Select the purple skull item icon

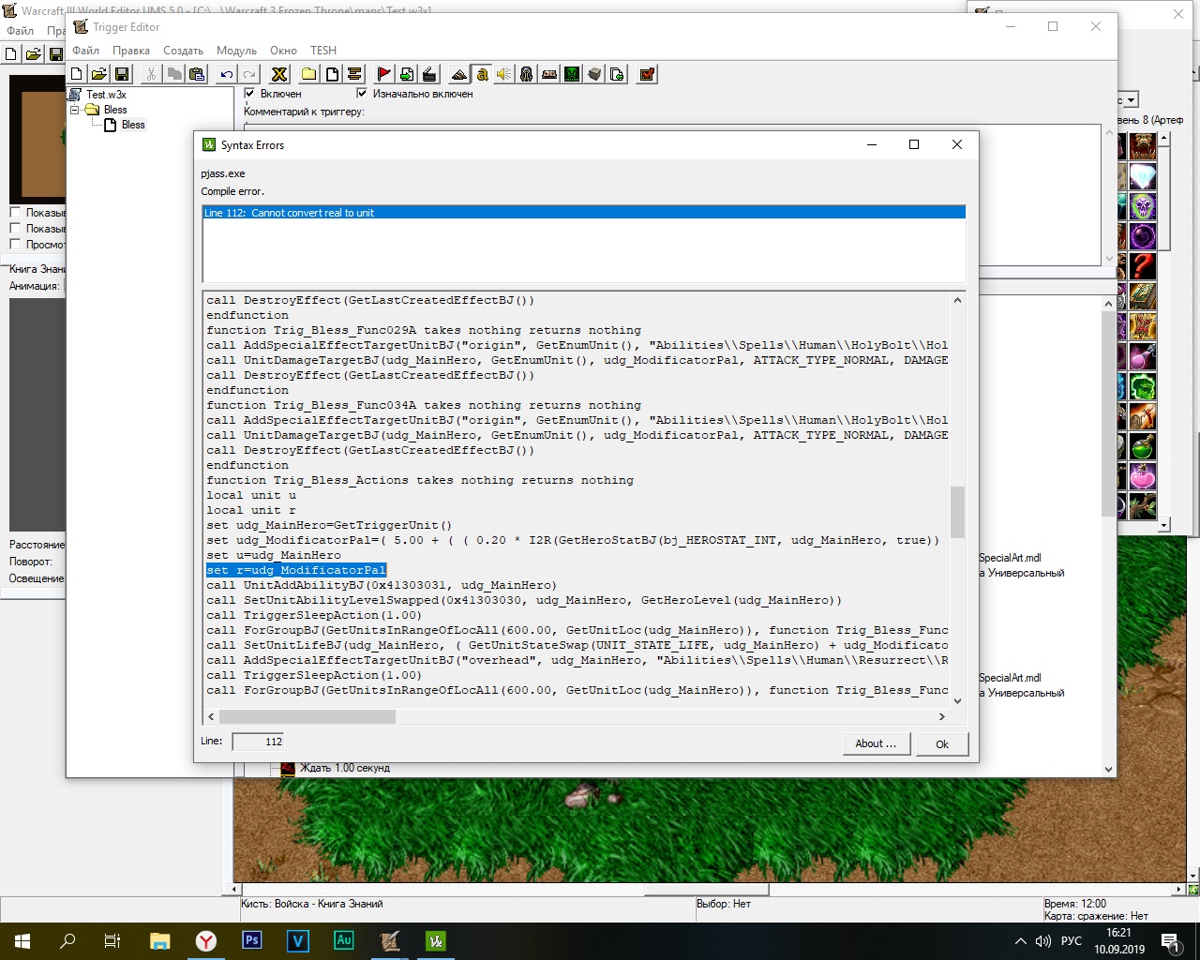(1142, 206)
